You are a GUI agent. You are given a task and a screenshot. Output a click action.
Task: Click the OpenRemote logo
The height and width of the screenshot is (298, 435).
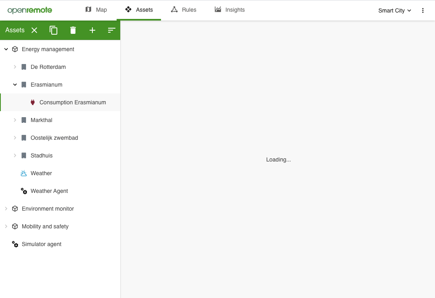pos(30,10)
